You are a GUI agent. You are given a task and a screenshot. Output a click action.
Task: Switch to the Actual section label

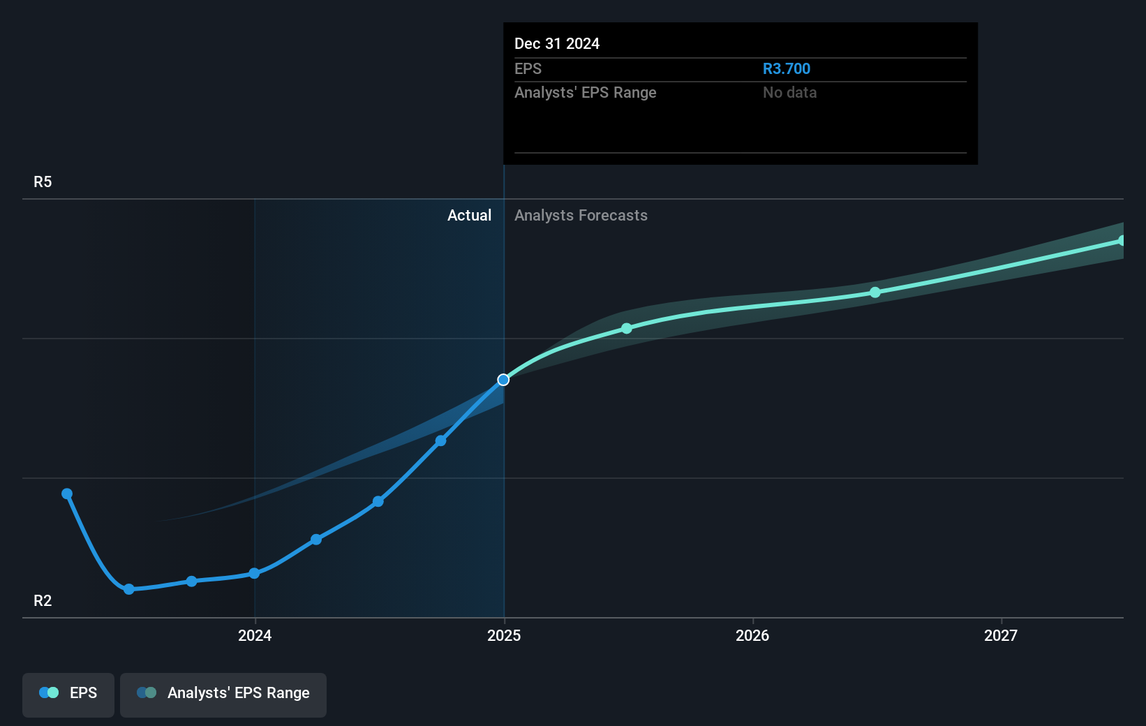[469, 216]
